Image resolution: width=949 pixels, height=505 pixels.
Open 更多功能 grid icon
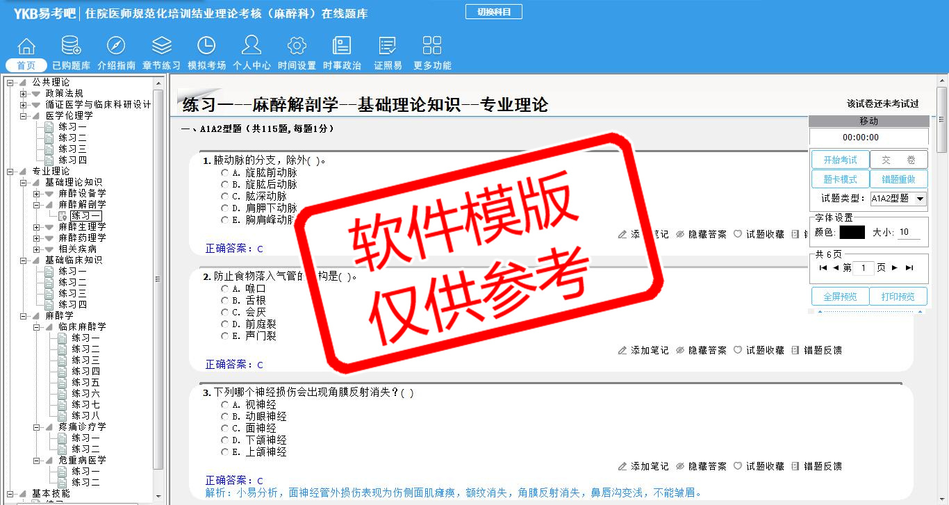[x=431, y=47]
